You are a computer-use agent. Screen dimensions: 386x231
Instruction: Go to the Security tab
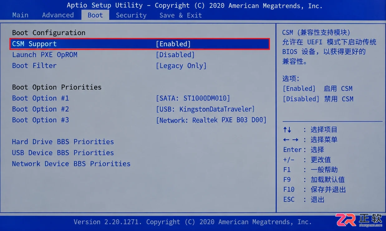(x=131, y=15)
